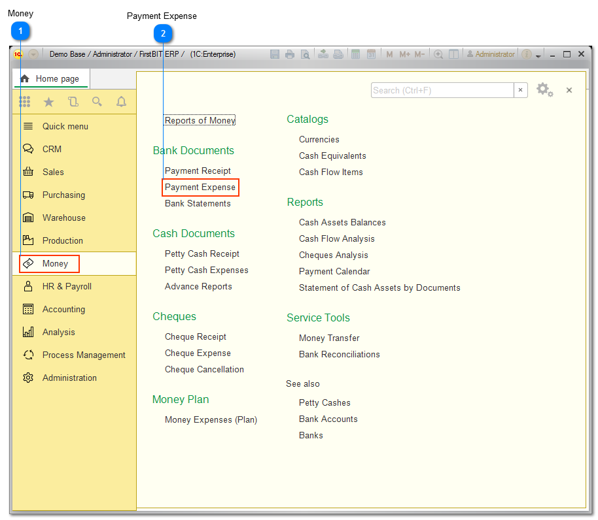Viewport: 598px width, 520px height.
Task: Open Reports of Money
Action: tap(198, 120)
